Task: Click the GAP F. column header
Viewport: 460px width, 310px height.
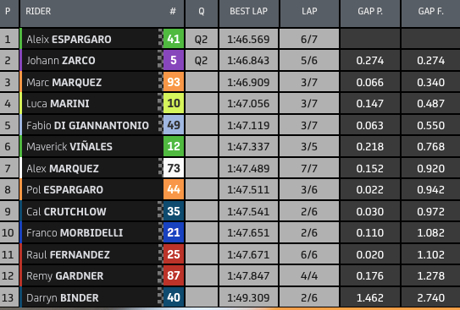Action: pyautogui.click(x=430, y=13)
